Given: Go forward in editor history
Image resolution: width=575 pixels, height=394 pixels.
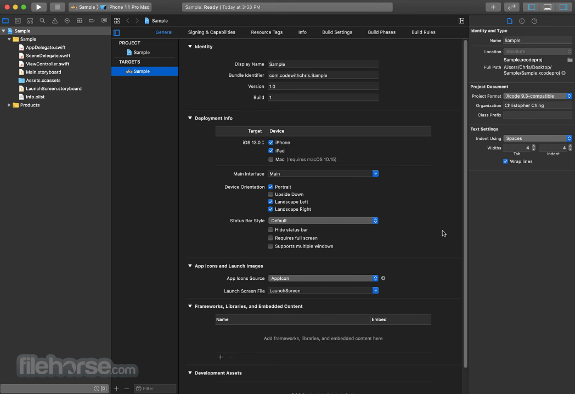Looking at the screenshot, I should 137,21.
